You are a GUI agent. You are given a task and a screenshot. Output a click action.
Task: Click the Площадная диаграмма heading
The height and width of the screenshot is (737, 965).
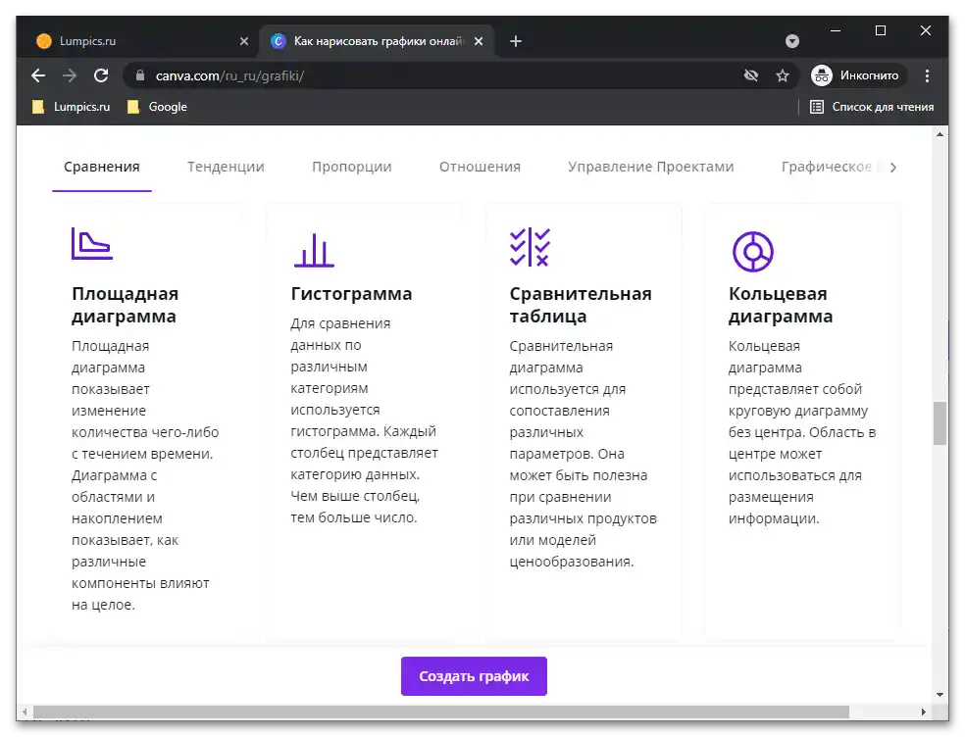pyautogui.click(x=125, y=305)
